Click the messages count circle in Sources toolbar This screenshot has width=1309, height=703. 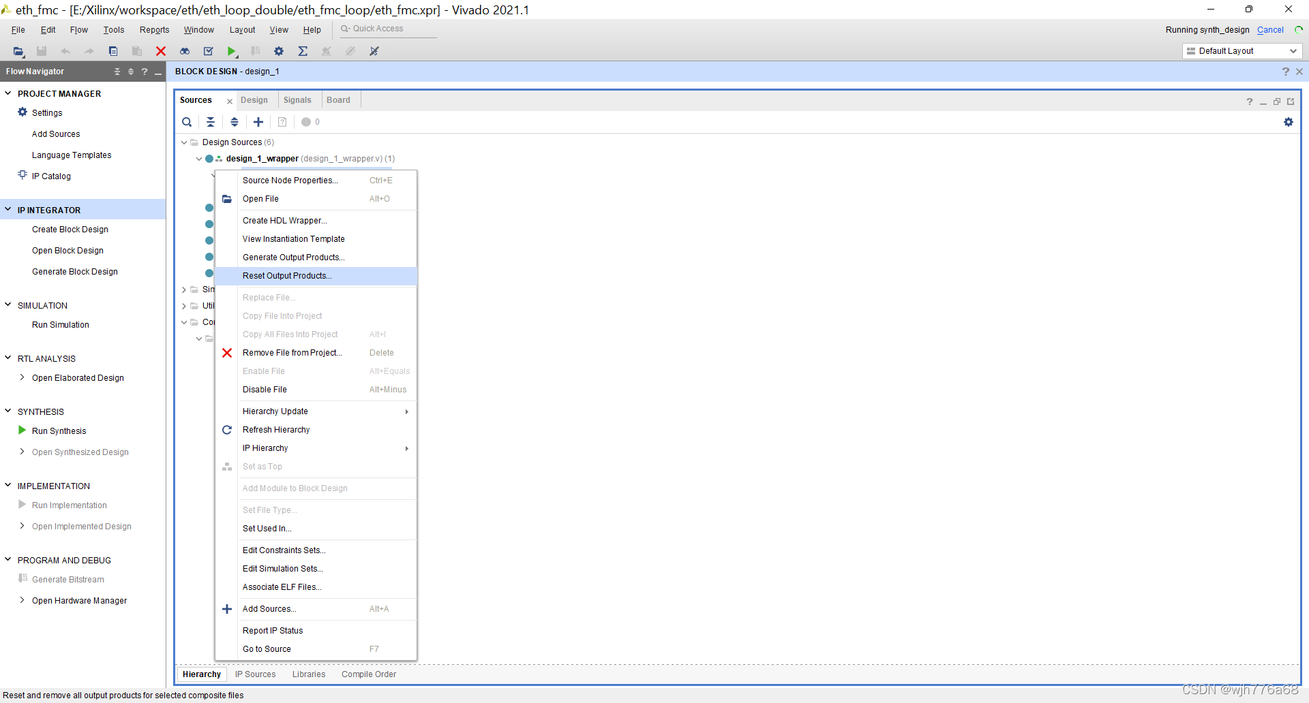coord(306,122)
